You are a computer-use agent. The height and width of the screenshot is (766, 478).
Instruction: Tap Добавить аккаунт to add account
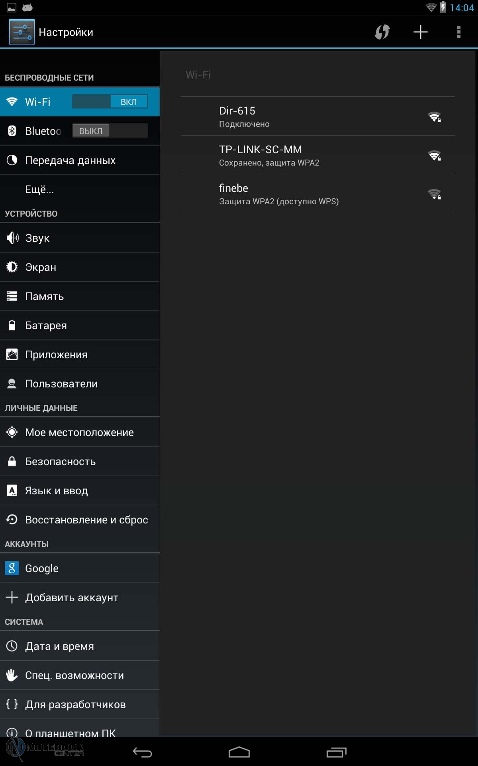(72, 598)
